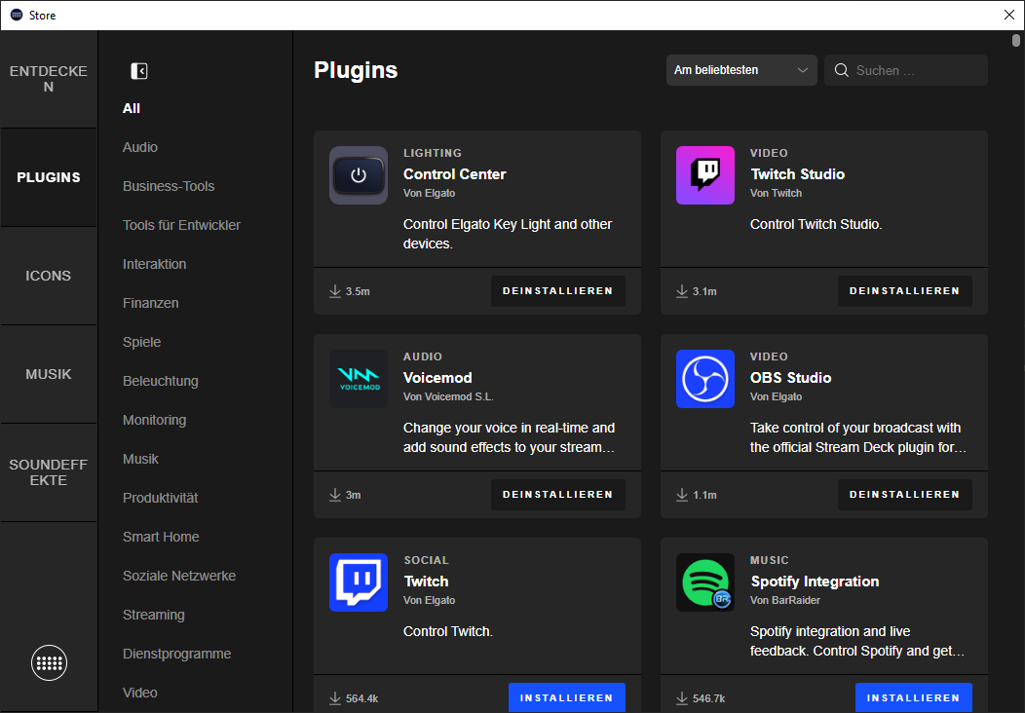This screenshot has width=1025, height=713.
Task: Open the Voicemod plugin icon
Action: [359, 379]
